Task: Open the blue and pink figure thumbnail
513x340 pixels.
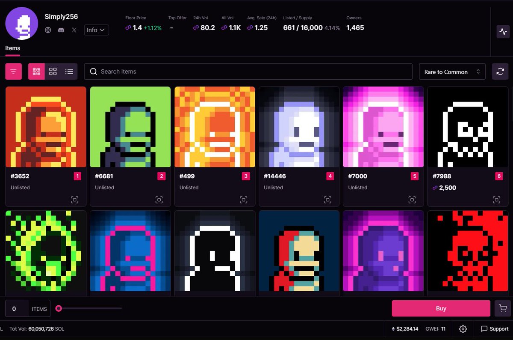Action: coord(130,251)
